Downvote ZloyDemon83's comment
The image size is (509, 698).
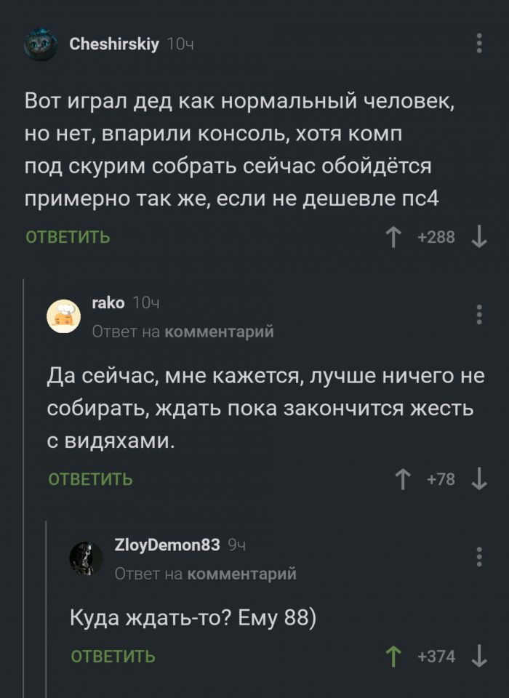(478, 657)
